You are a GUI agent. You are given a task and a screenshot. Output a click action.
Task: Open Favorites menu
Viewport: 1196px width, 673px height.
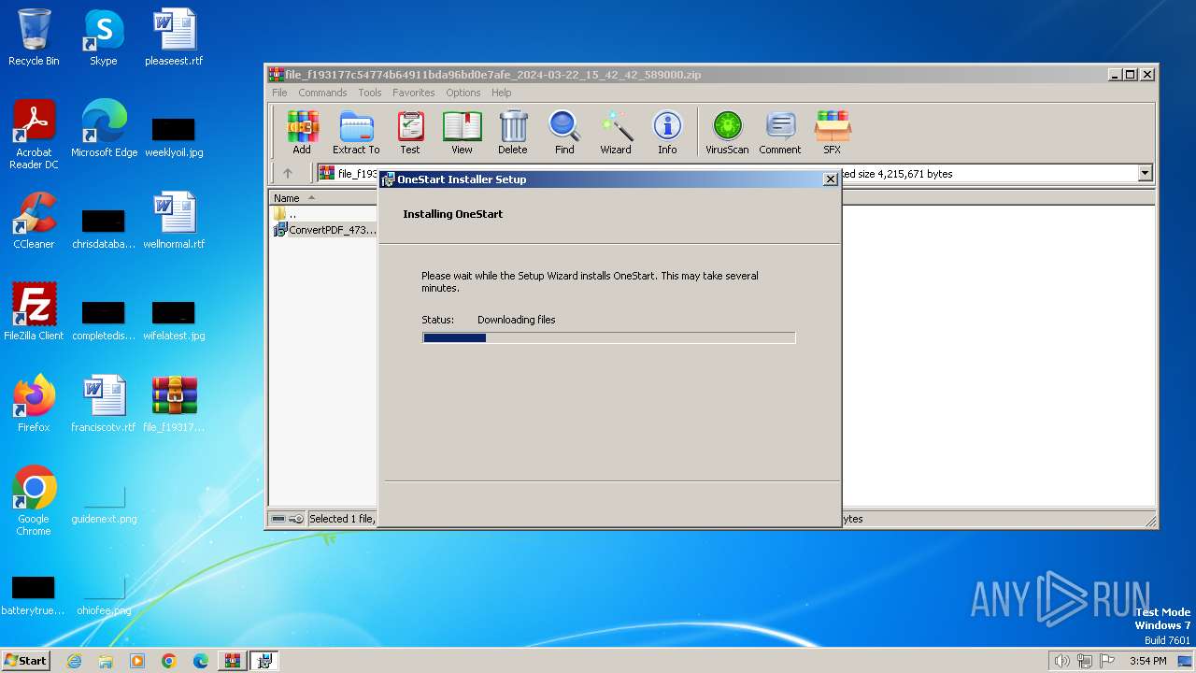click(x=413, y=93)
